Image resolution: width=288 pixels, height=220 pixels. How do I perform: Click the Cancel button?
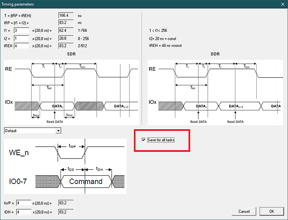tap(244, 211)
